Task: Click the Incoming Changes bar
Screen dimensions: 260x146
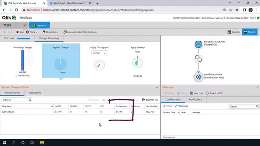Action: point(23,60)
